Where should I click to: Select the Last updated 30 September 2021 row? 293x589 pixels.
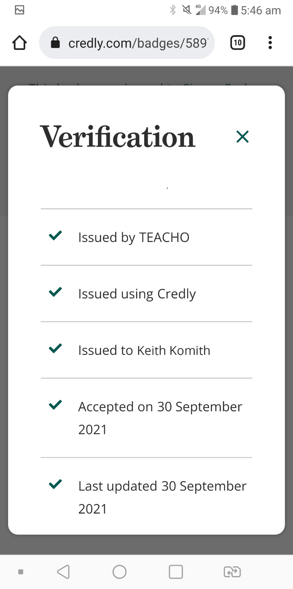click(146, 497)
